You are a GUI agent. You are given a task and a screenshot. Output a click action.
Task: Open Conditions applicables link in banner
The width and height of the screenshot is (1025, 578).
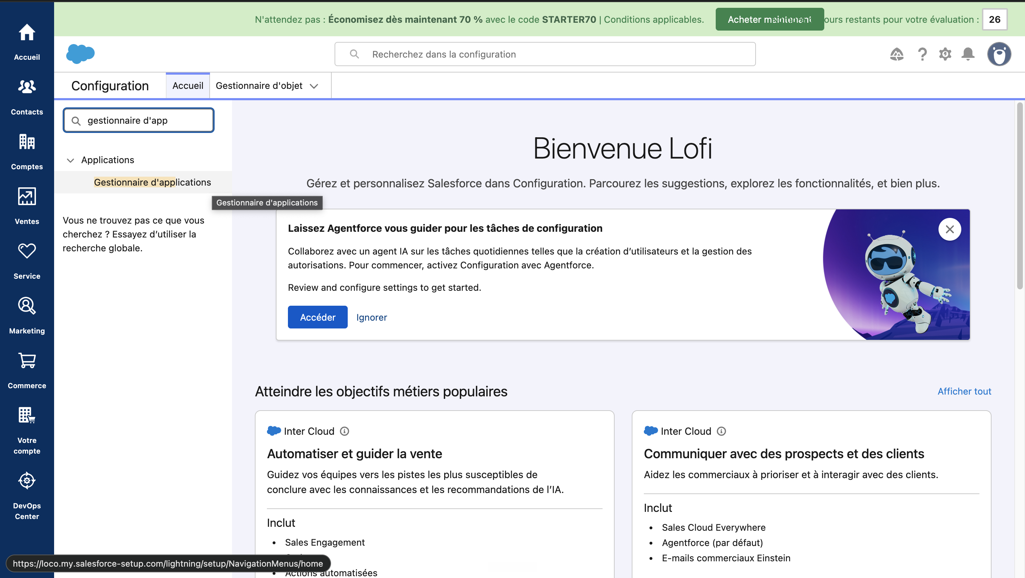tap(653, 19)
